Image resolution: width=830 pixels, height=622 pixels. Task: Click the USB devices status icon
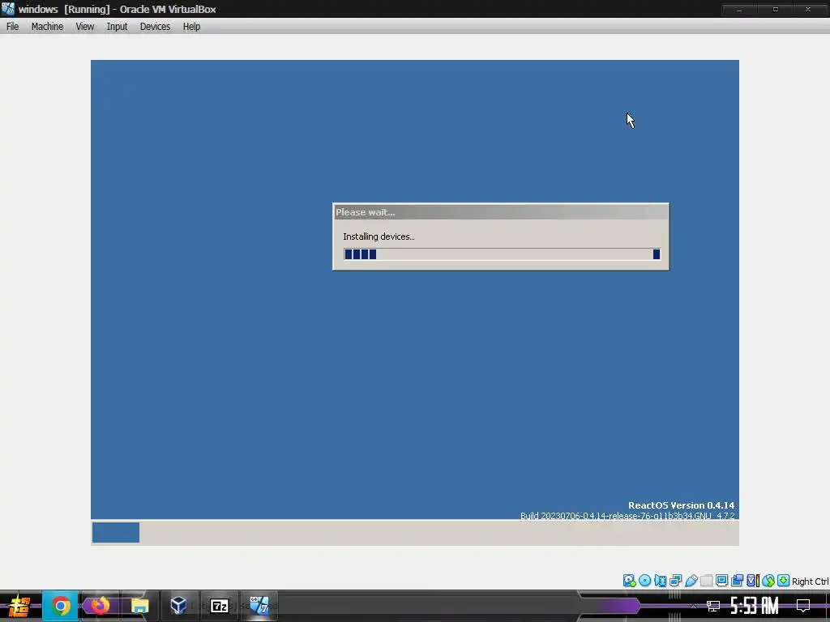coord(691,581)
